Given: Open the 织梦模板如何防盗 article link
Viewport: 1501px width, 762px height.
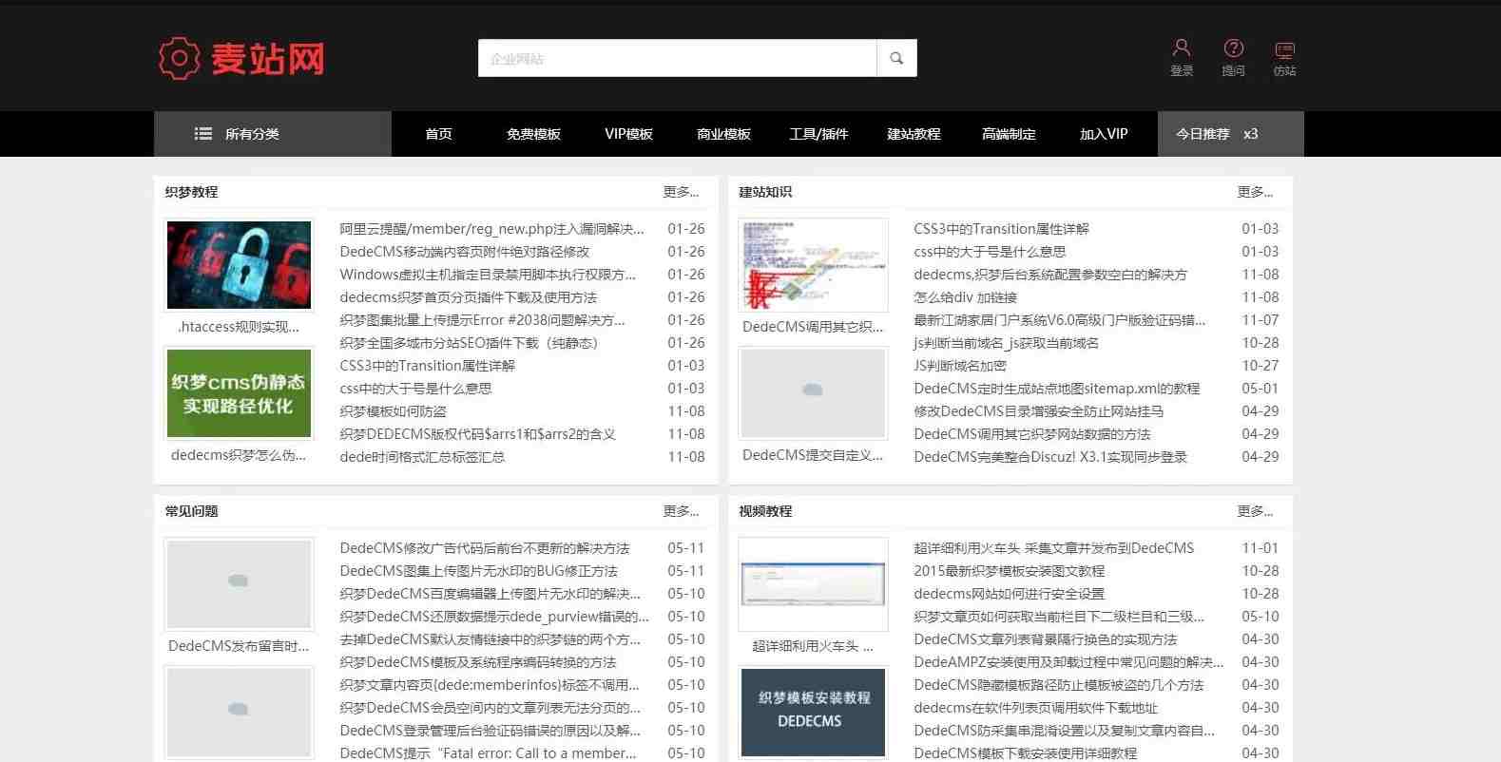Looking at the screenshot, I should (393, 411).
